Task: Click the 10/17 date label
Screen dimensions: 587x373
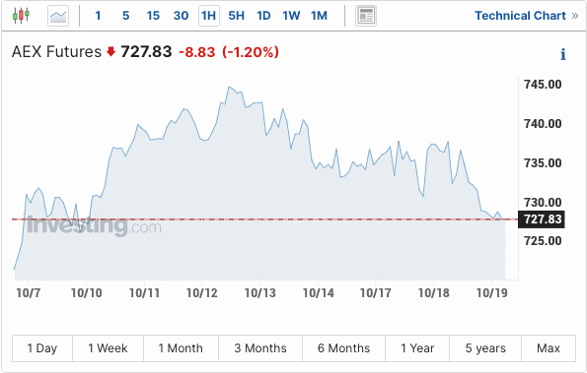Action: point(376,293)
